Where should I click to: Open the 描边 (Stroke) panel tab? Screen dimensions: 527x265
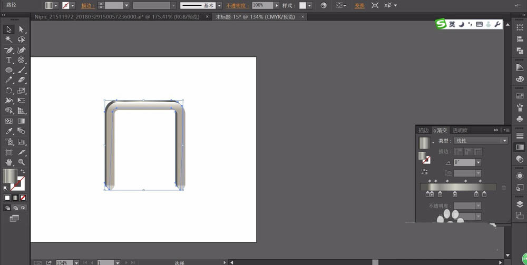click(x=424, y=130)
